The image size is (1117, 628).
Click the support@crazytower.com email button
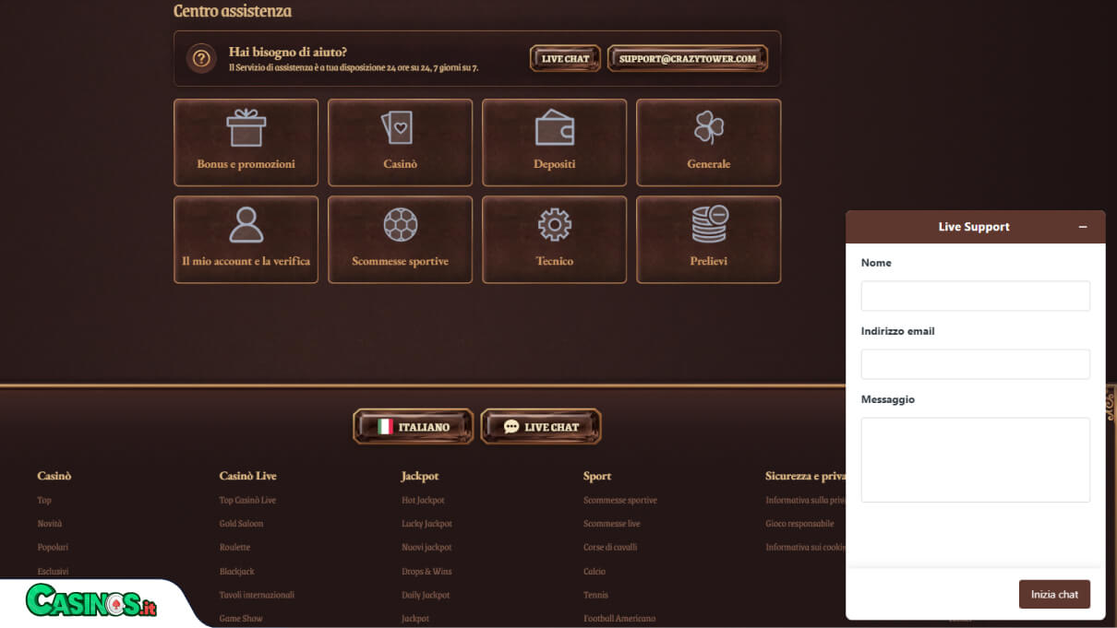pos(688,59)
